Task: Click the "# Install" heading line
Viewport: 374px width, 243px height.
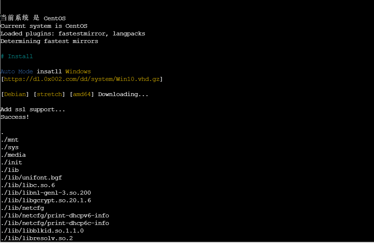Action: [17, 56]
